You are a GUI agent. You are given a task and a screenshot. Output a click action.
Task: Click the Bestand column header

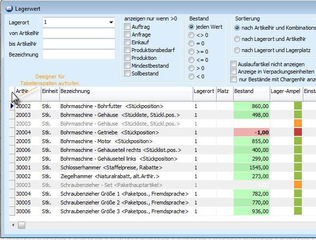point(251,91)
